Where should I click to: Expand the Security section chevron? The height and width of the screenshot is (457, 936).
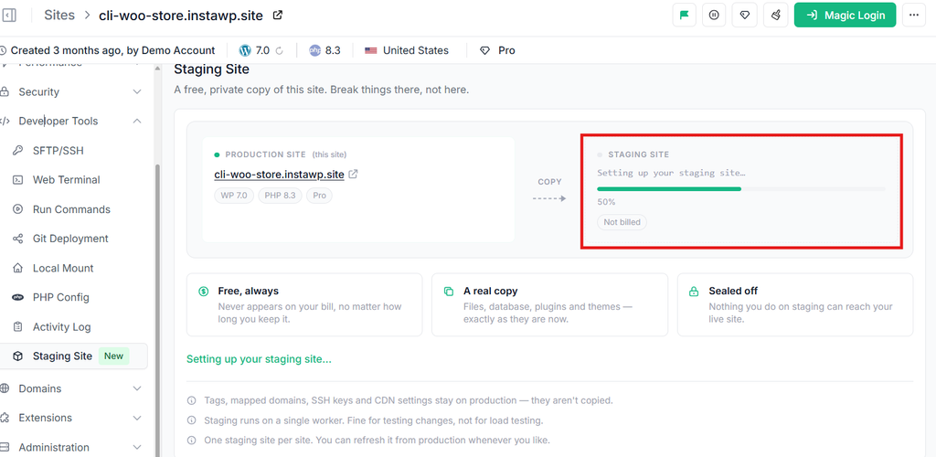tap(137, 92)
